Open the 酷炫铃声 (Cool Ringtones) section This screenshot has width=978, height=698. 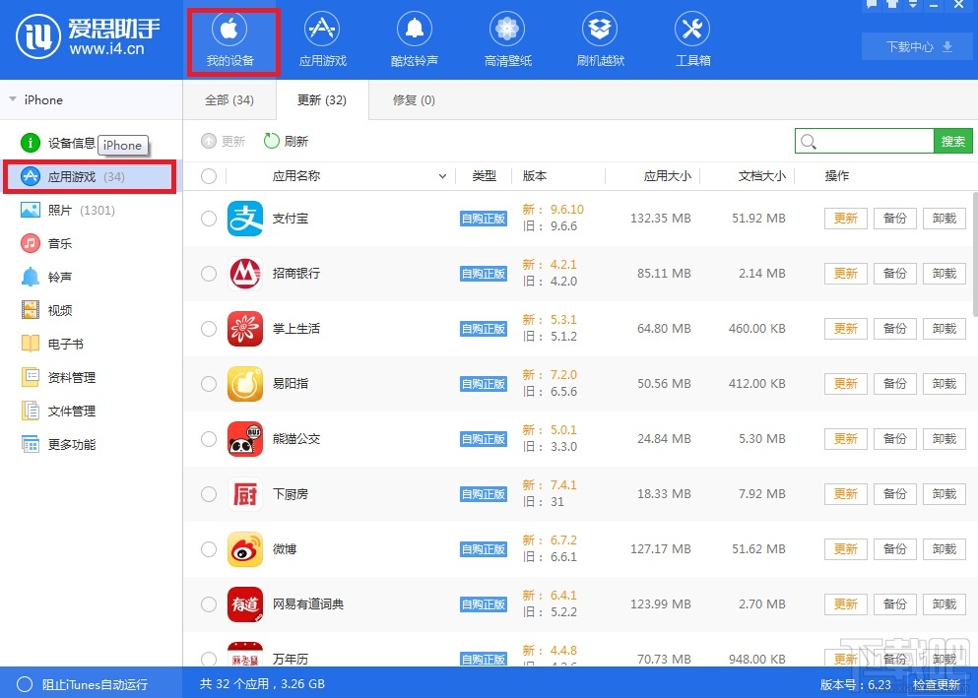tap(414, 38)
